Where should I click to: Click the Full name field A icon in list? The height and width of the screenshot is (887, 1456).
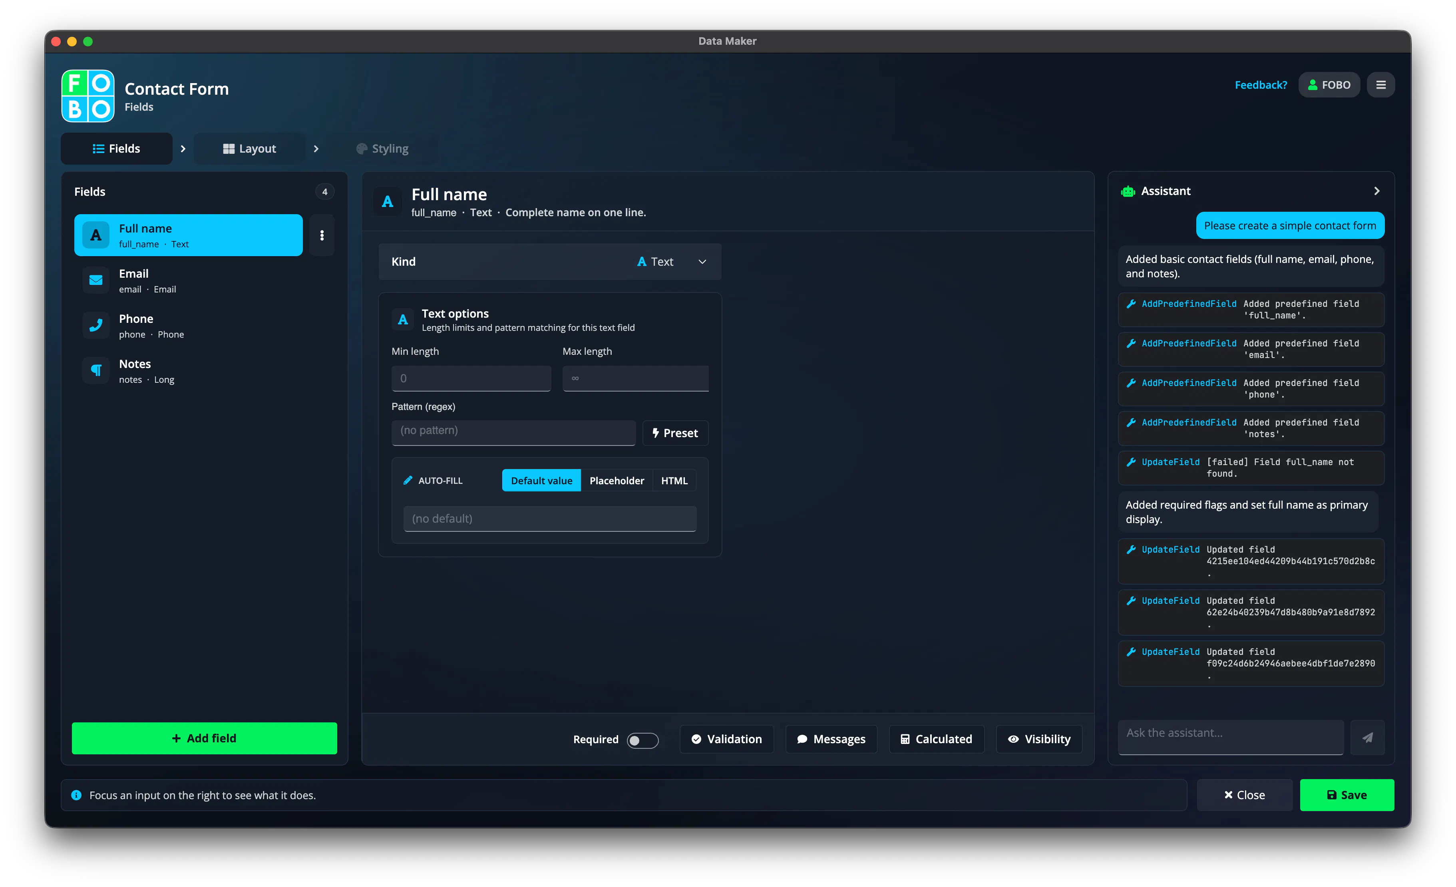point(96,235)
